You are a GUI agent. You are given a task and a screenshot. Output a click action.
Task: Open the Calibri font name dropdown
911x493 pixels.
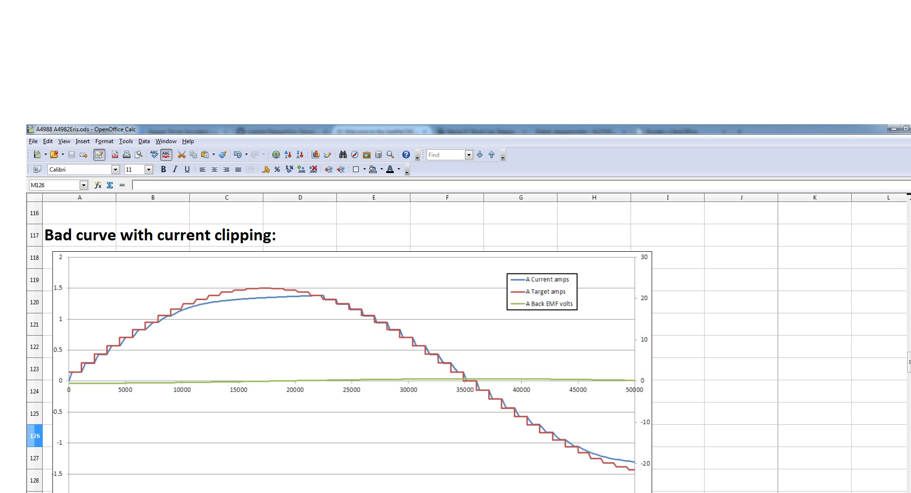[x=115, y=170]
